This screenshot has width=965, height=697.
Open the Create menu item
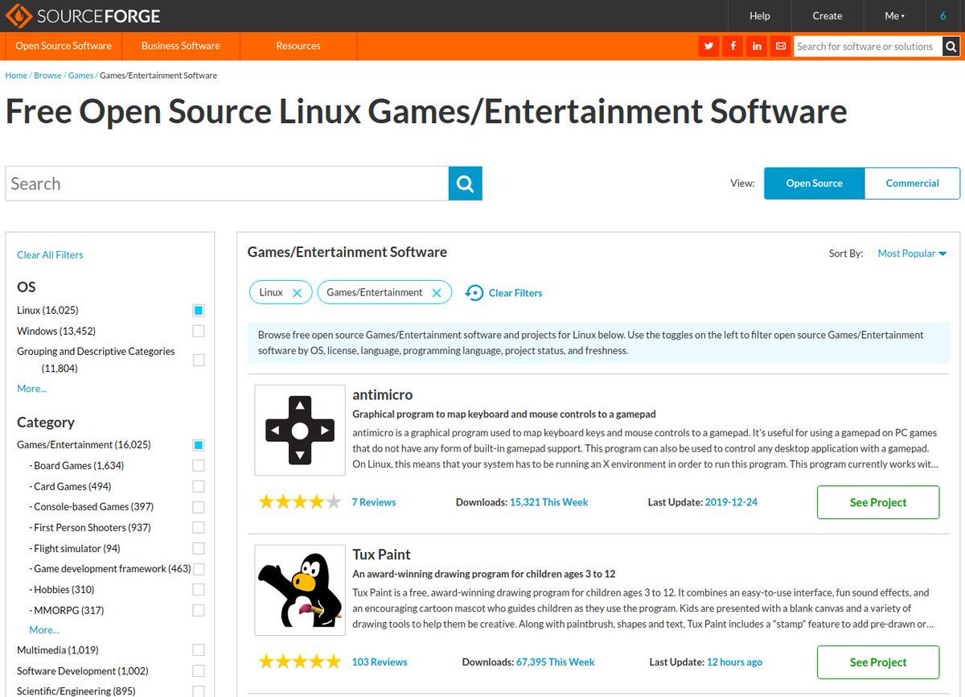827,16
